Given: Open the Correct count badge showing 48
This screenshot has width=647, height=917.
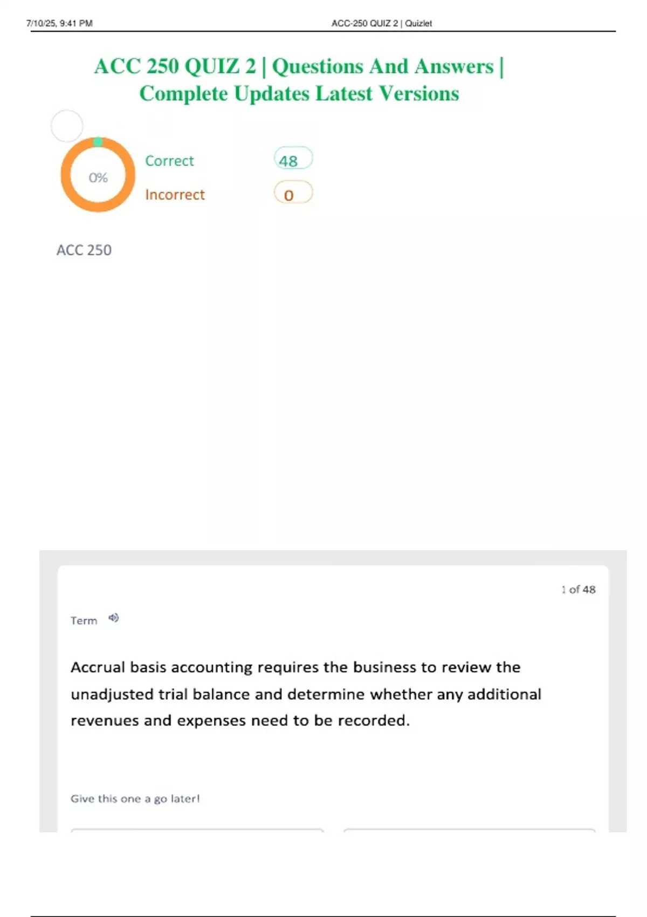Looking at the screenshot, I should 293,160.
